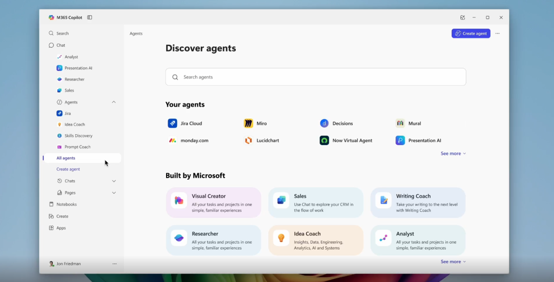Click the Jira Cloud agent icon
The height and width of the screenshot is (282, 554).
[173, 123]
